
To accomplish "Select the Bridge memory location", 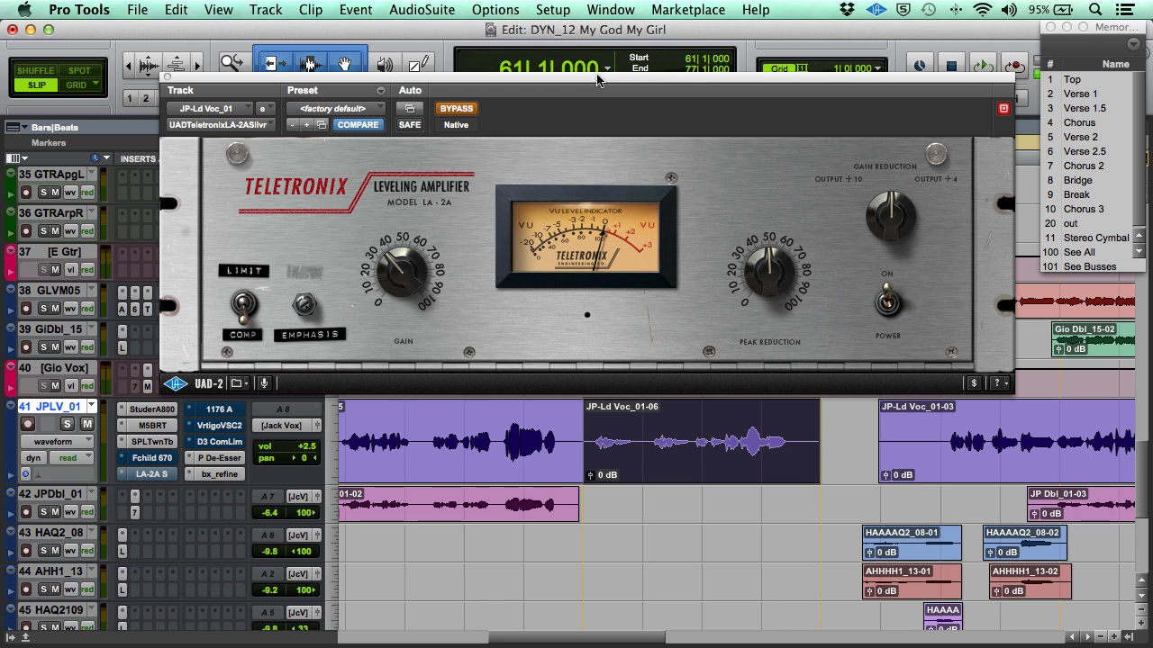I will tap(1077, 180).
